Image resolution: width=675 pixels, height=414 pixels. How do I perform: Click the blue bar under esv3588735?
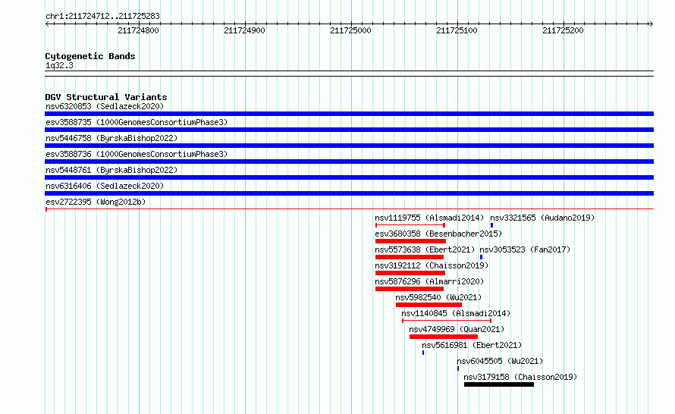click(349, 130)
